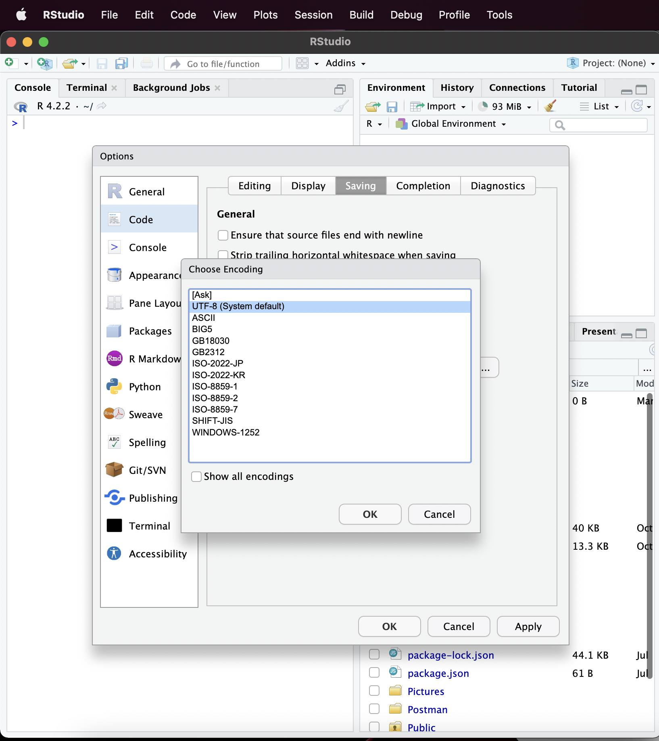Viewport: 659px width, 741px height.
Task: Click the Environment search field
Action: (598, 125)
